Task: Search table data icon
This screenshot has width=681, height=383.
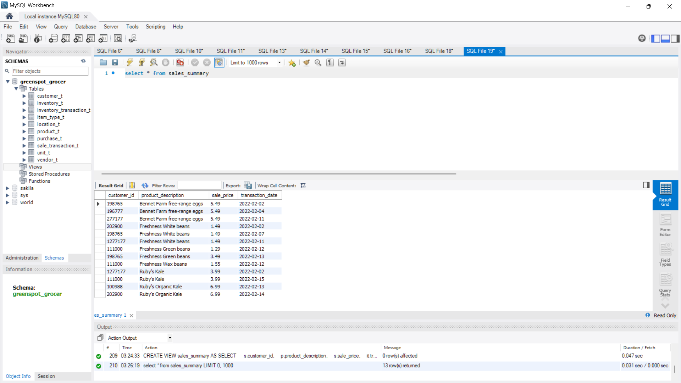Action: click(118, 38)
